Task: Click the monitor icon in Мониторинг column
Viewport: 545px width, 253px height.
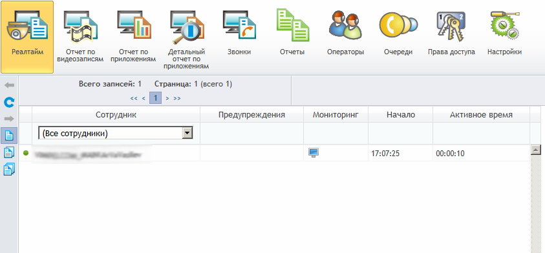Action: [x=313, y=153]
